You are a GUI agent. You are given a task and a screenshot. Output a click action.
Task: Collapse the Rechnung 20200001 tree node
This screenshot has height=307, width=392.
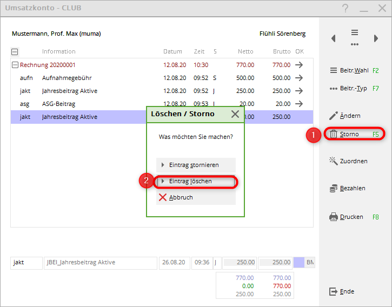click(x=15, y=65)
